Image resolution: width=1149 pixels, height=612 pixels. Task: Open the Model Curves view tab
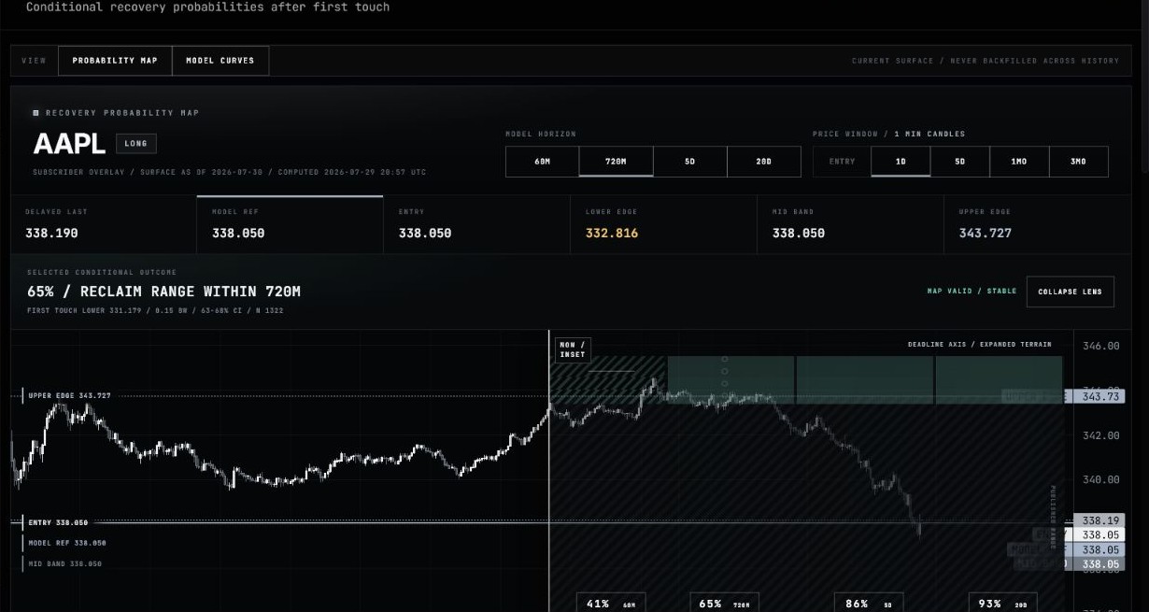coord(220,61)
